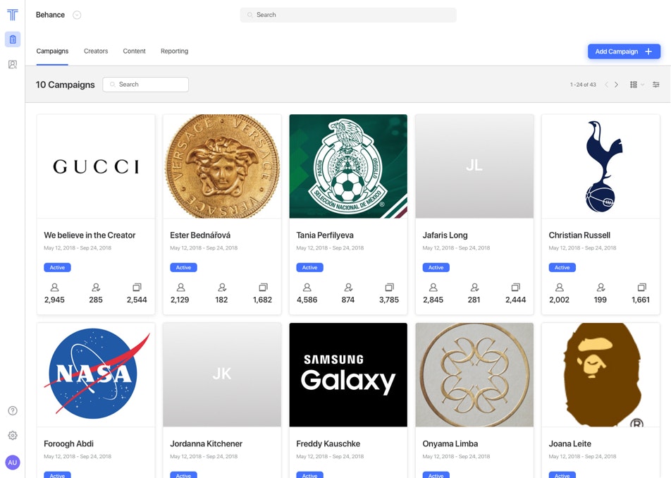
Task: Click Active badge on Gucci card
Action: pyautogui.click(x=57, y=267)
